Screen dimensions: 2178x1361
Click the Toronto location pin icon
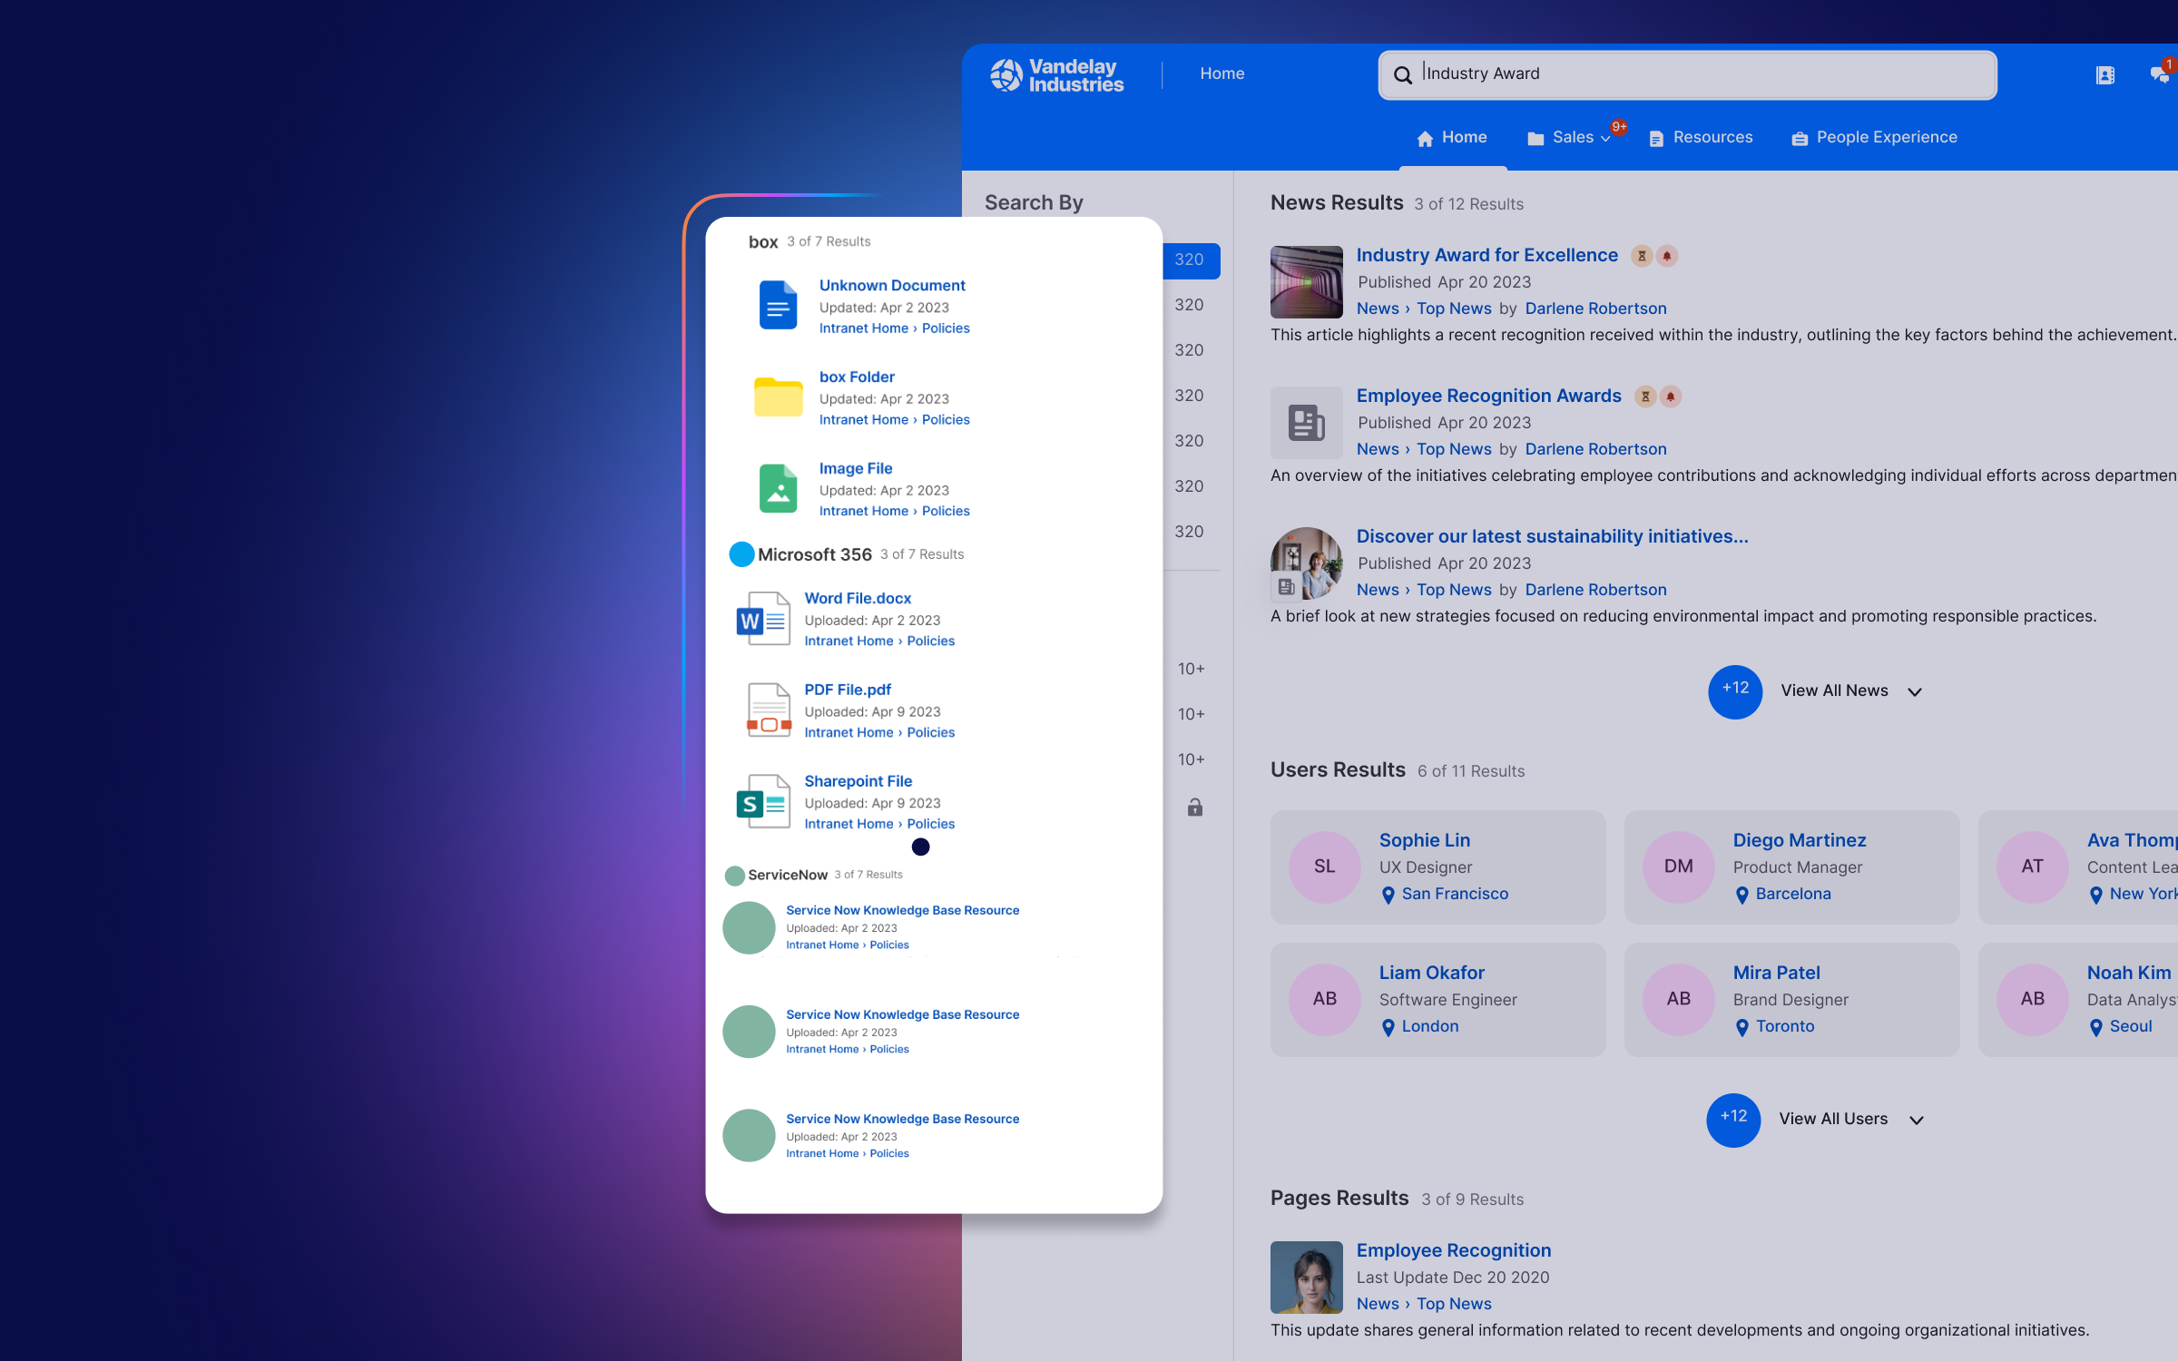[1741, 1028]
